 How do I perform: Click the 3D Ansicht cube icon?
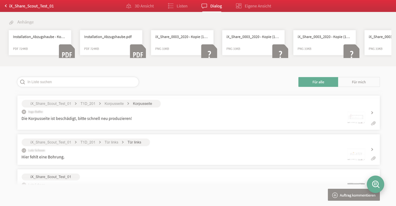129,6
